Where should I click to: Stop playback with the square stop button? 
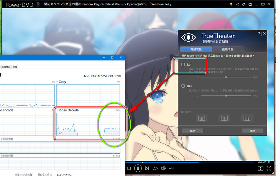(x=129, y=168)
